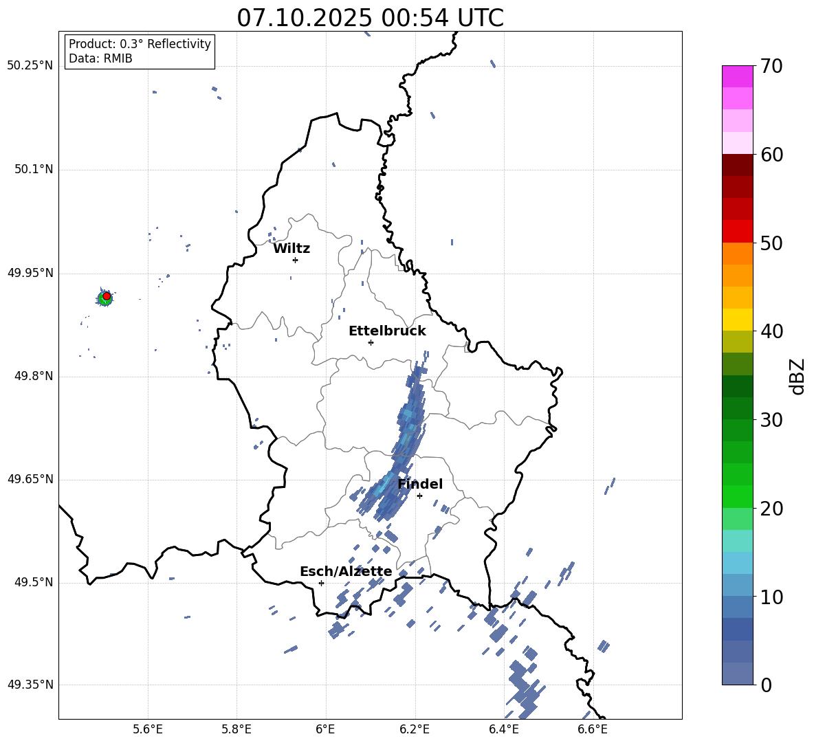Pick the magenta swatch at colorbar top
Viewport: 814px width, 743px height.
click(x=737, y=76)
